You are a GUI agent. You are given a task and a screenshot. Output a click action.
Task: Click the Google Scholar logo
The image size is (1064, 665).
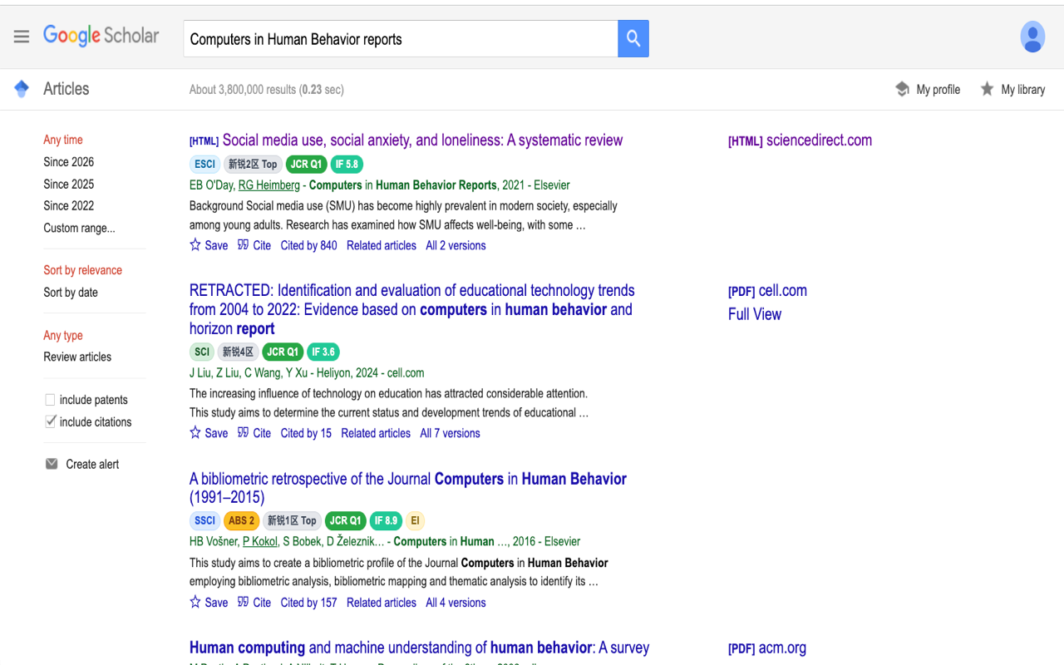pyautogui.click(x=101, y=36)
